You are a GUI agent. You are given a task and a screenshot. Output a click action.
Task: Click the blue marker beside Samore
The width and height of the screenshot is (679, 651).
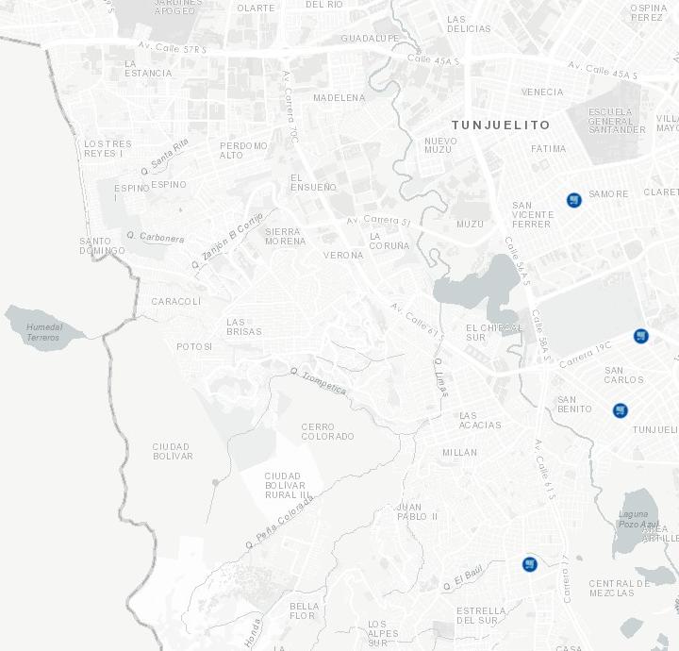[573, 200]
